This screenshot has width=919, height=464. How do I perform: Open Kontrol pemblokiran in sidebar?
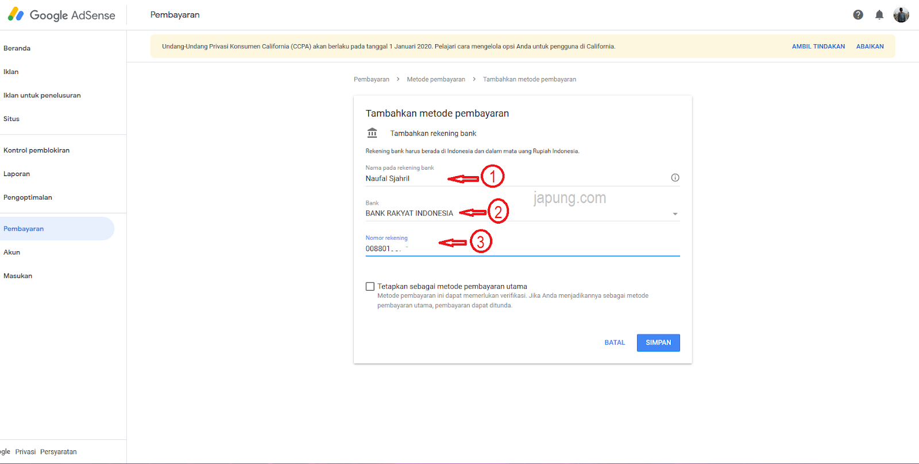(x=36, y=150)
